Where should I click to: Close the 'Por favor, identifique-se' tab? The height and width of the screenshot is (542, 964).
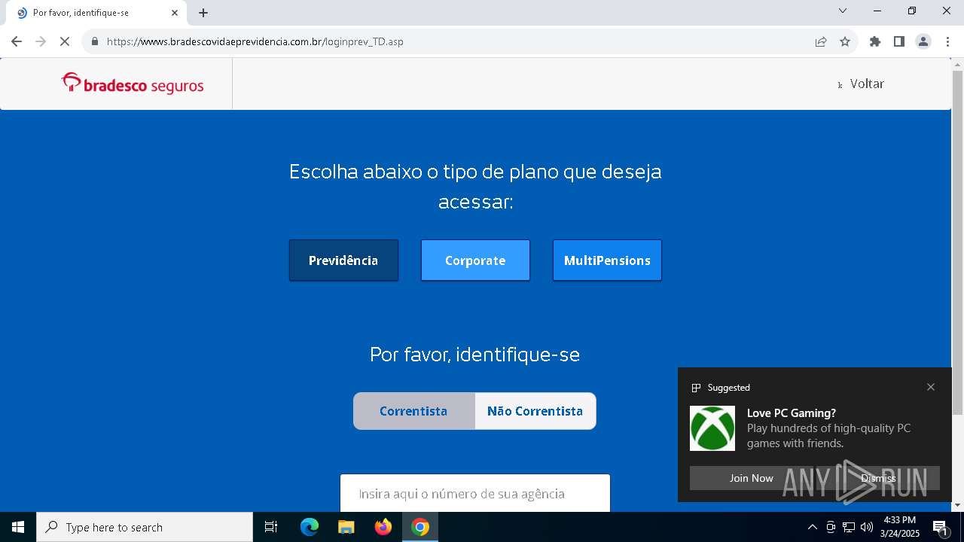pos(175,13)
